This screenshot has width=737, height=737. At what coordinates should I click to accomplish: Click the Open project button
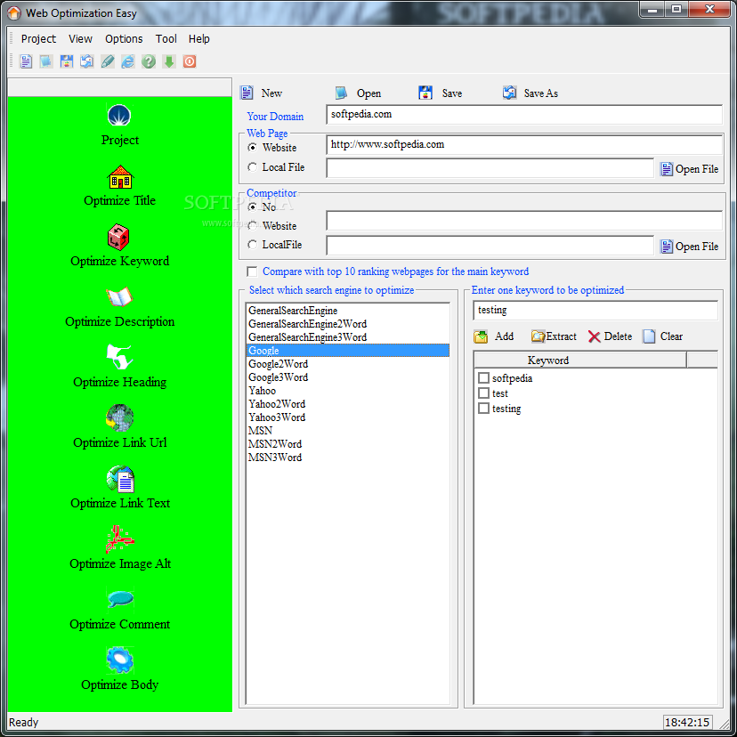click(x=358, y=93)
